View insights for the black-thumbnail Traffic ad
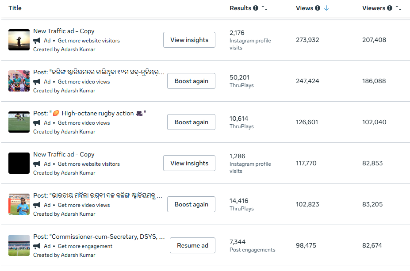The height and width of the screenshot is (271, 410). 189,163
